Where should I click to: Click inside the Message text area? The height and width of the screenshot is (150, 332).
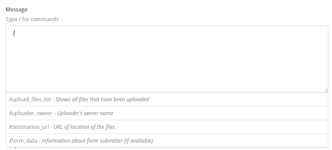click(167, 59)
